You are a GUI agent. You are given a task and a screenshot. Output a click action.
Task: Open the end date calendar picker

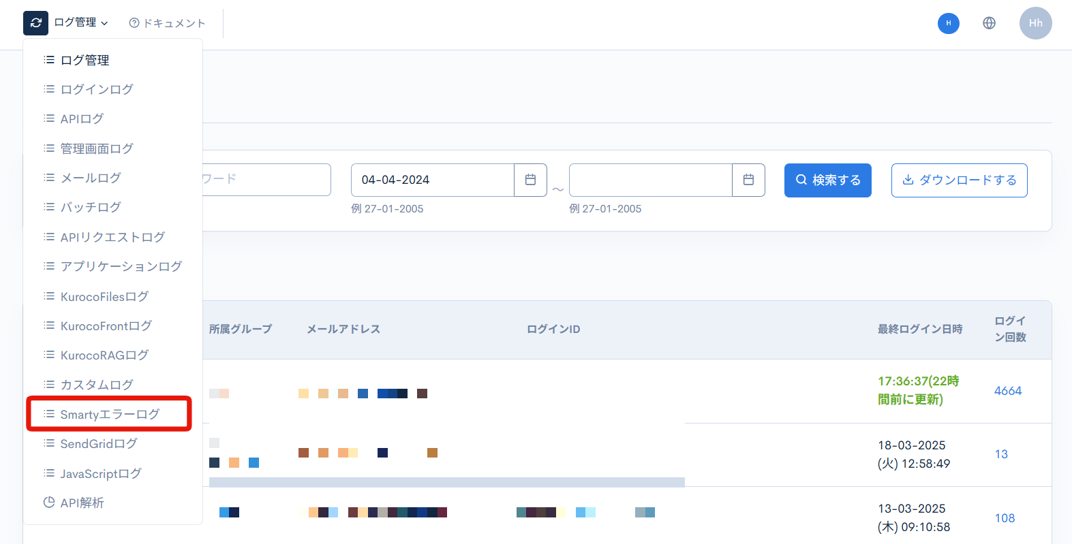[x=749, y=180]
